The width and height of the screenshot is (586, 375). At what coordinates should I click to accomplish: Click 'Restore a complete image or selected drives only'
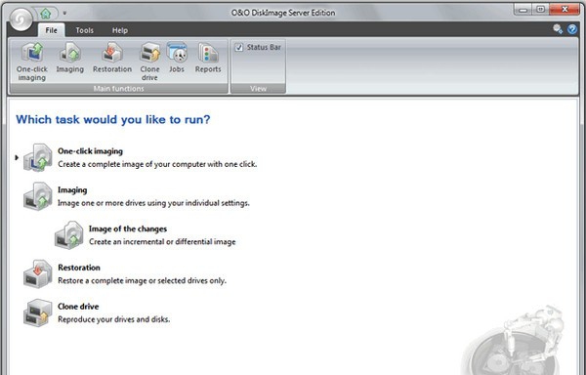pos(142,280)
